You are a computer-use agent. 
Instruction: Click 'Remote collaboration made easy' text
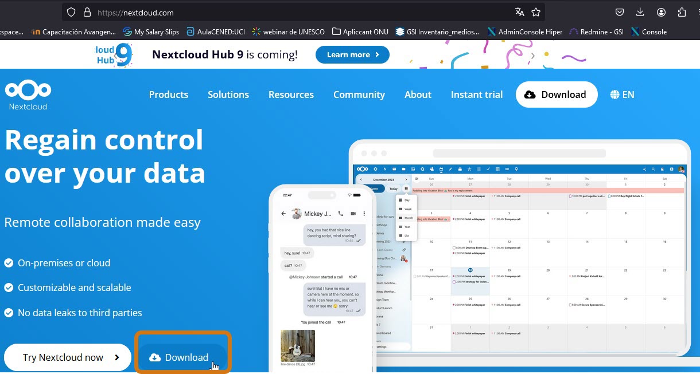coord(103,222)
